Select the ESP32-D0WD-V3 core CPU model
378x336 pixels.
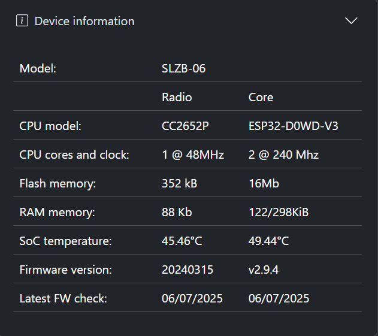pos(293,126)
